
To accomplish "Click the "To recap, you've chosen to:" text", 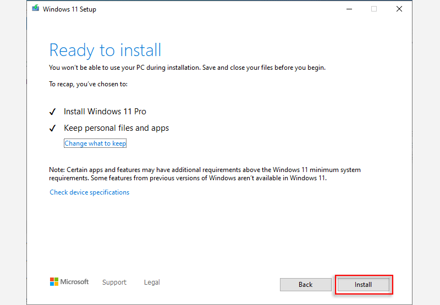I will point(88,84).
